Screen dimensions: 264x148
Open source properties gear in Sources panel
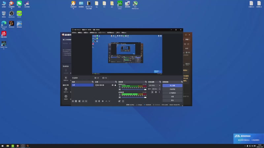click(x=103, y=101)
